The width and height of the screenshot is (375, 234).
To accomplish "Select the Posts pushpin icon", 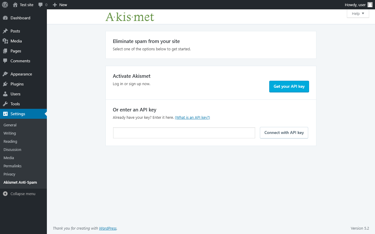I will click(x=5, y=31).
